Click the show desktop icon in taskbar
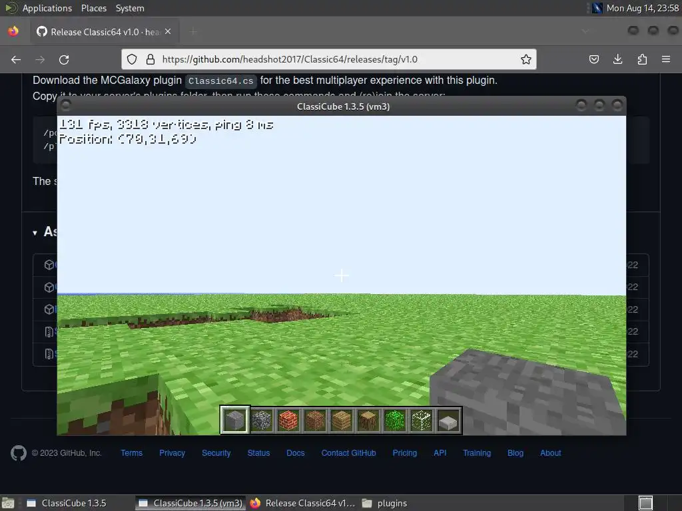 [x=8, y=503]
